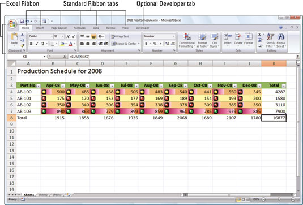Image resolution: width=303 pixels, height=205 pixels.
Task: Open Find & Select menu
Action: (281, 40)
